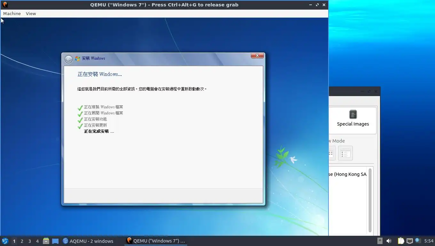The width and height of the screenshot is (435, 246).
Task: Click the update notification tray icon
Action: [417, 241]
